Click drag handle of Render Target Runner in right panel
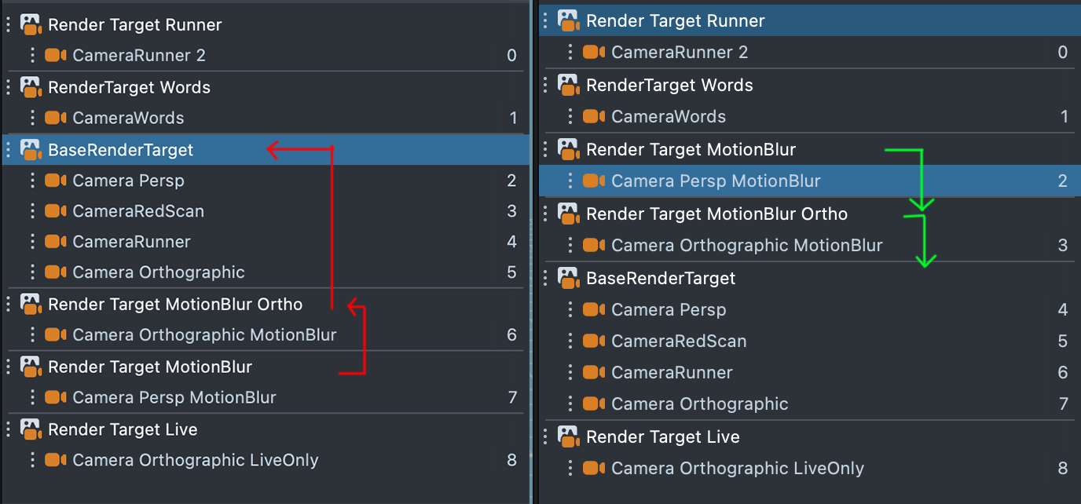The image size is (1081, 504). (x=545, y=20)
